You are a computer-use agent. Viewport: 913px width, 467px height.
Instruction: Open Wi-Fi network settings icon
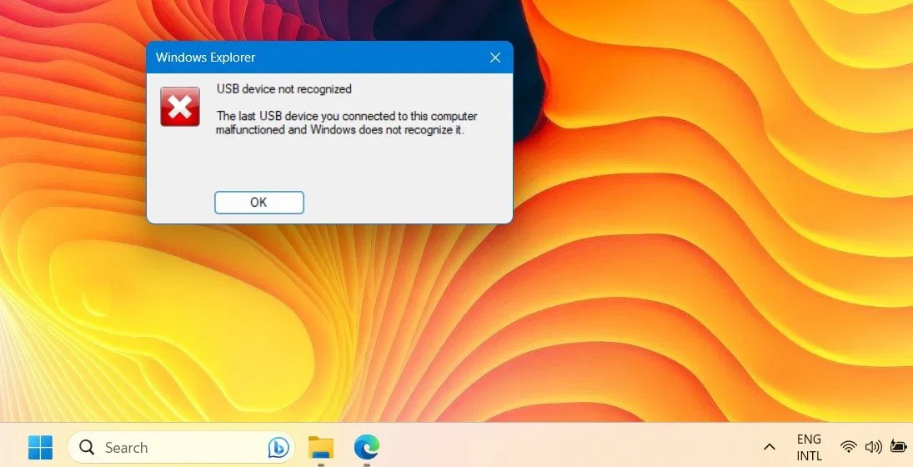tap(849, 447)
